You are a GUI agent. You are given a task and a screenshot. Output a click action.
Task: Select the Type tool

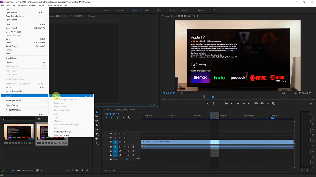click(97, 143)
